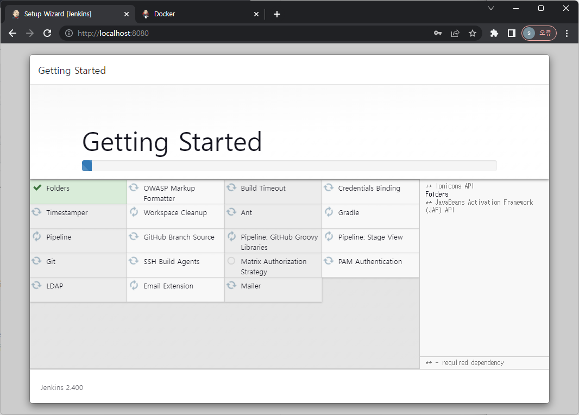Screen dimensions: 579x415
Task: Bookmark this page with the star icon
Action: pyautogui.click(x=473, y=33)
